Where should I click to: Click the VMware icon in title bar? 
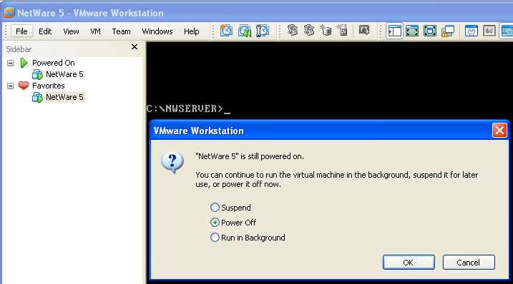click(9, 13)
